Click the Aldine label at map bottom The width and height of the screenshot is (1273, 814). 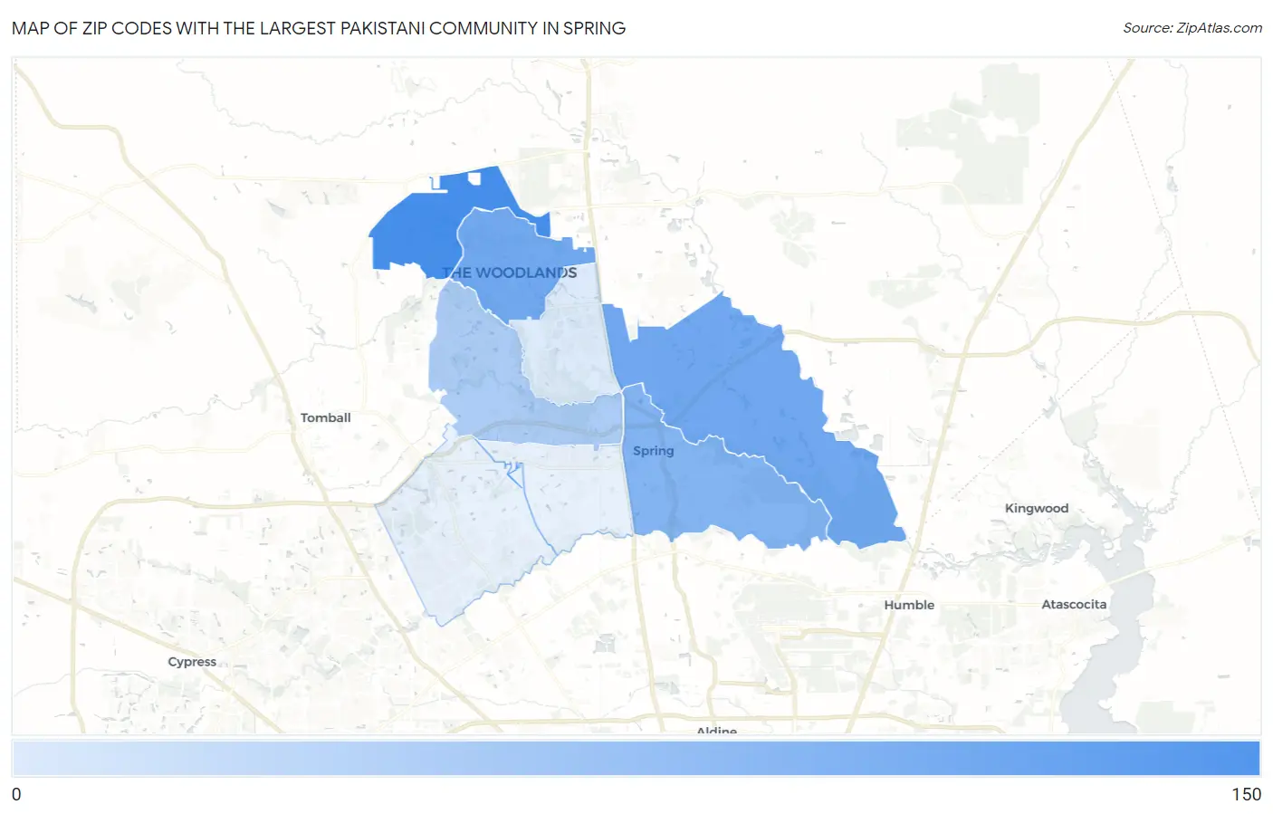click(x=716, y=730)
